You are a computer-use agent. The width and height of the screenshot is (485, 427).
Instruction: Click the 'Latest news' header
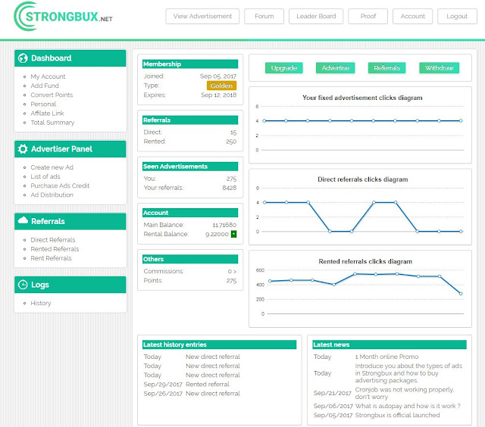tap(390, 344)
